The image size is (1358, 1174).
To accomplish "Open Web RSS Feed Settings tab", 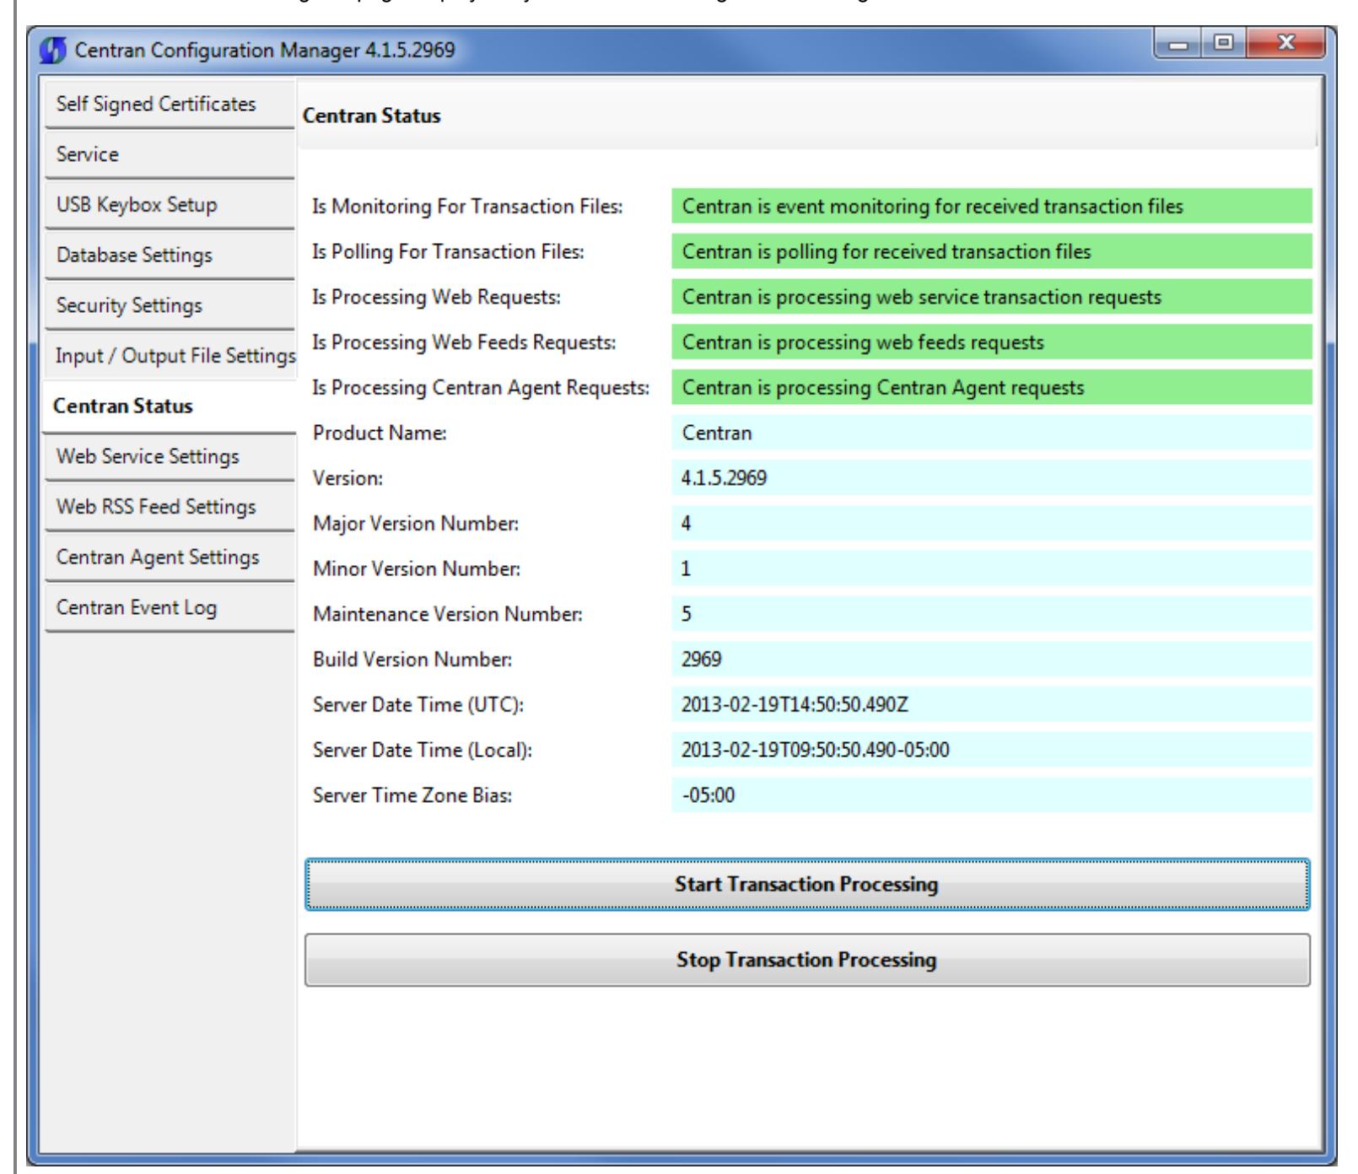I will (x=170, y=507).
